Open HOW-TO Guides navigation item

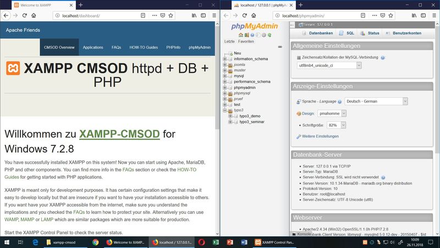(x=144, y=47)
